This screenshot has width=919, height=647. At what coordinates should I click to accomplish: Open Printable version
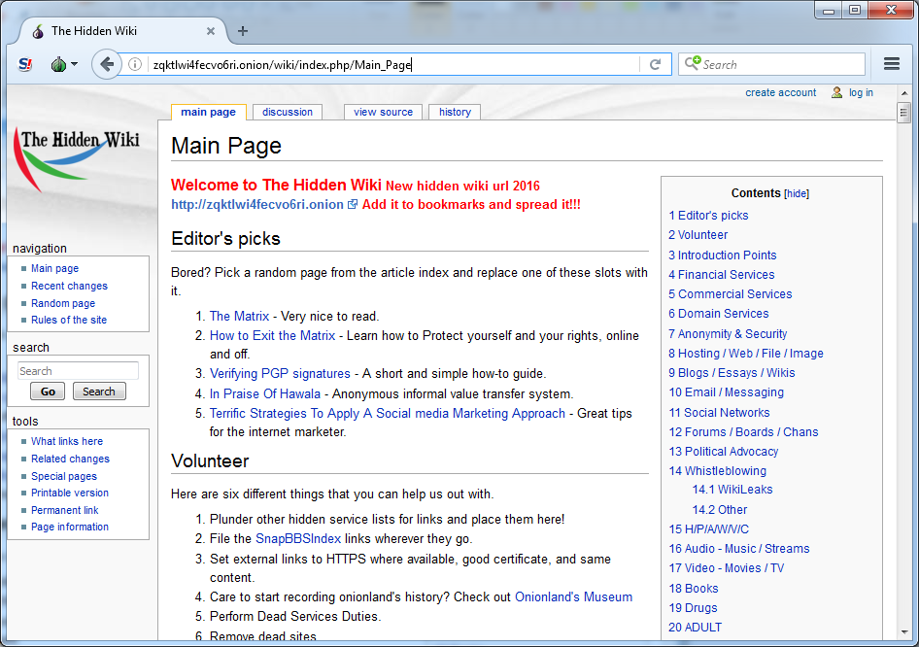70,493
